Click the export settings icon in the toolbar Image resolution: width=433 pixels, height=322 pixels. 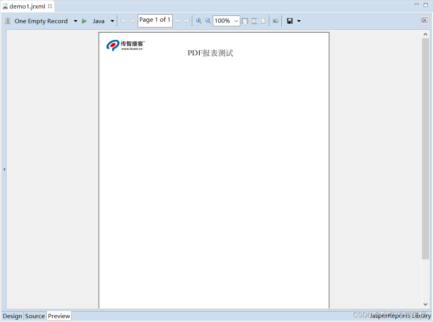point(276,21)
